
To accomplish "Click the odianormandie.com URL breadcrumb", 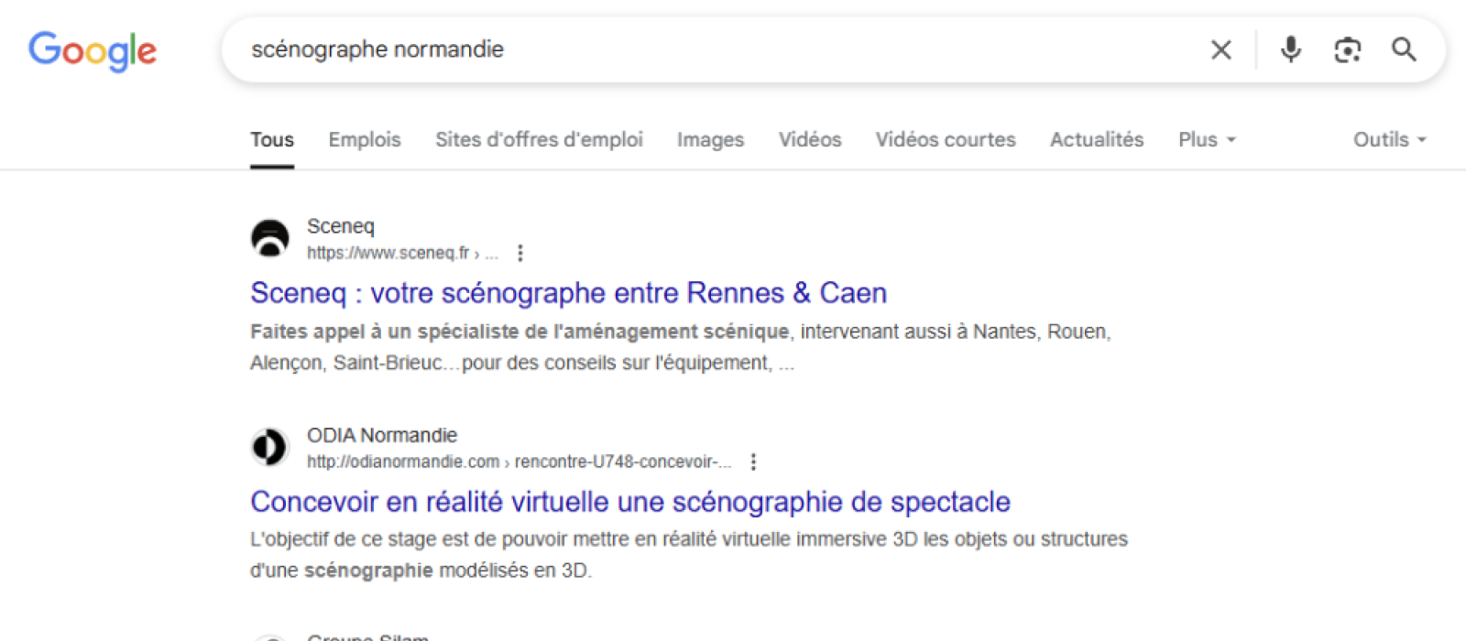I will point(403,462).
